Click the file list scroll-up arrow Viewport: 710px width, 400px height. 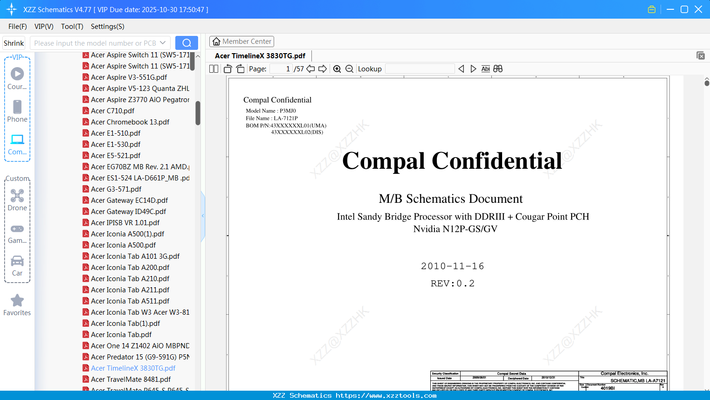(198, 56)
